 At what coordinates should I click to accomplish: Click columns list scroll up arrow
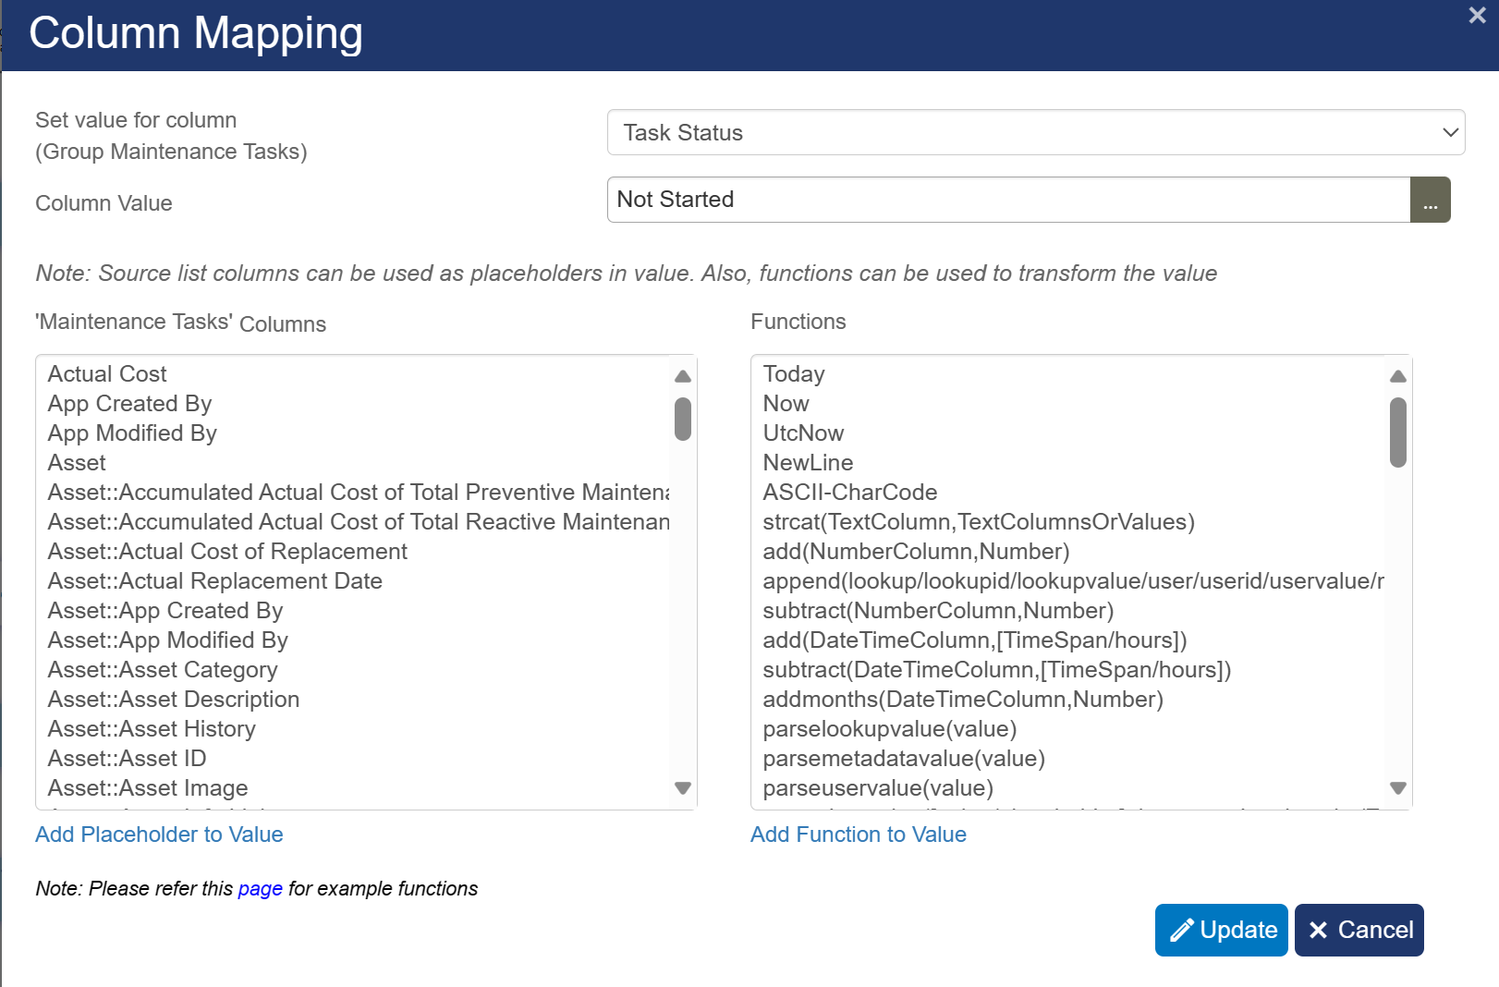(683, 376)
